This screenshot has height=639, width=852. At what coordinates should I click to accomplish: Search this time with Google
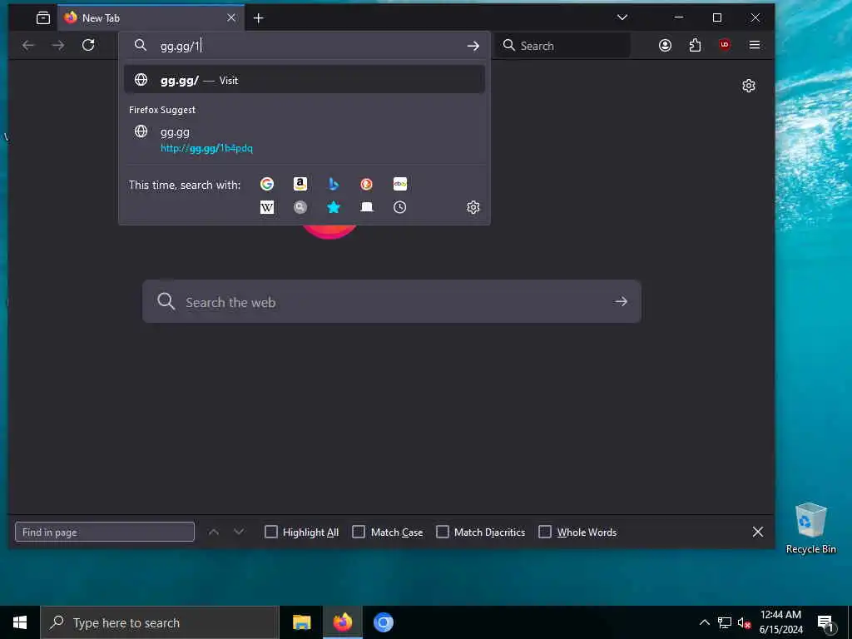(x=267, y=184)
